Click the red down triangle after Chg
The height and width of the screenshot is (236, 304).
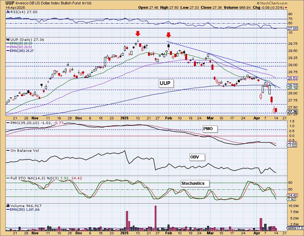(286, 8)
